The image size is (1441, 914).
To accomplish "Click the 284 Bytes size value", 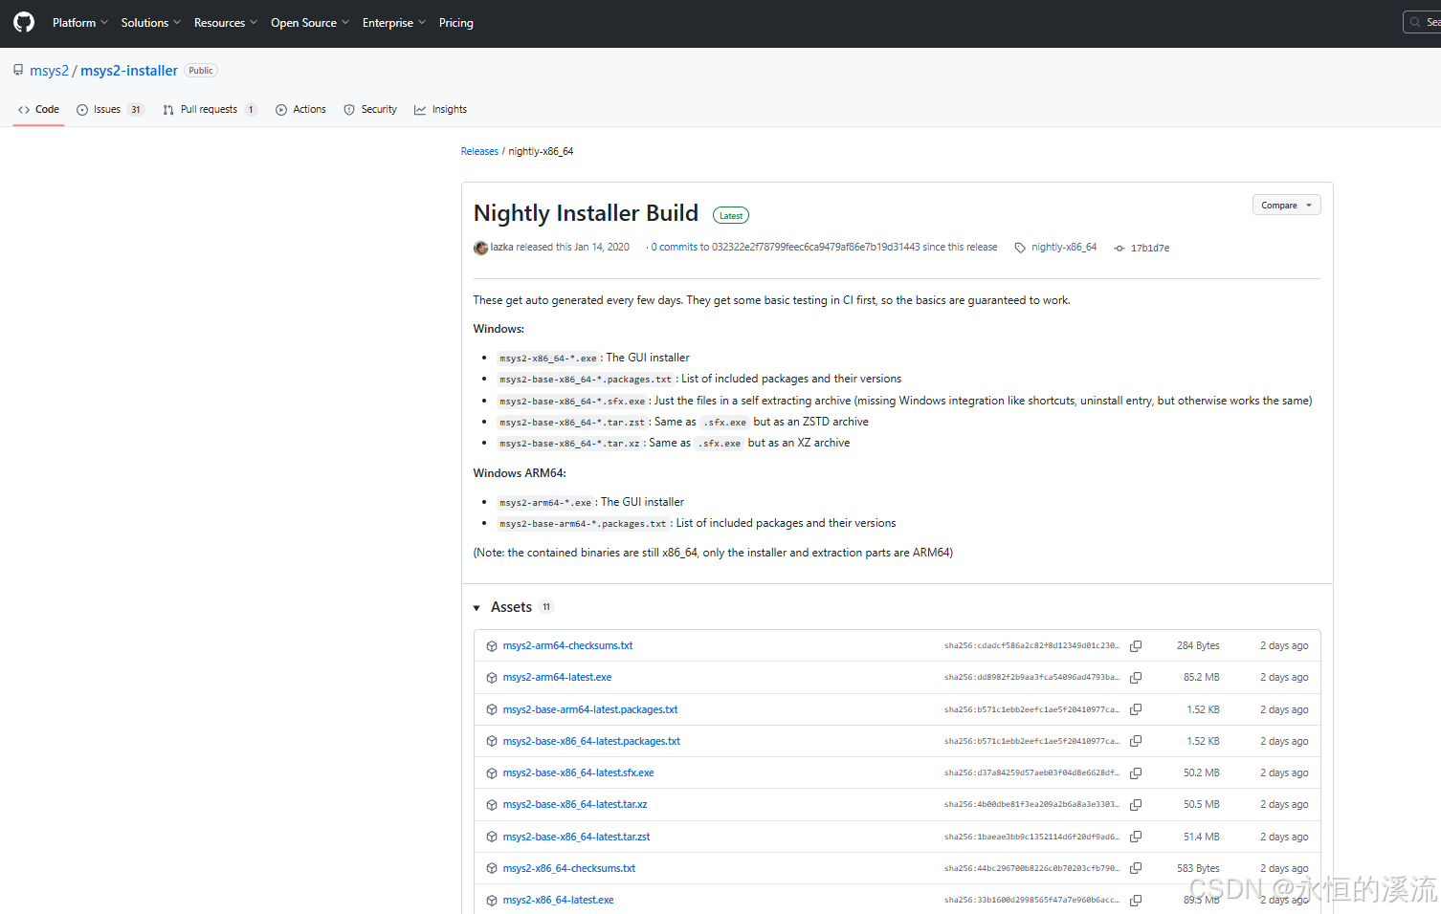I will click(1198, 646).
